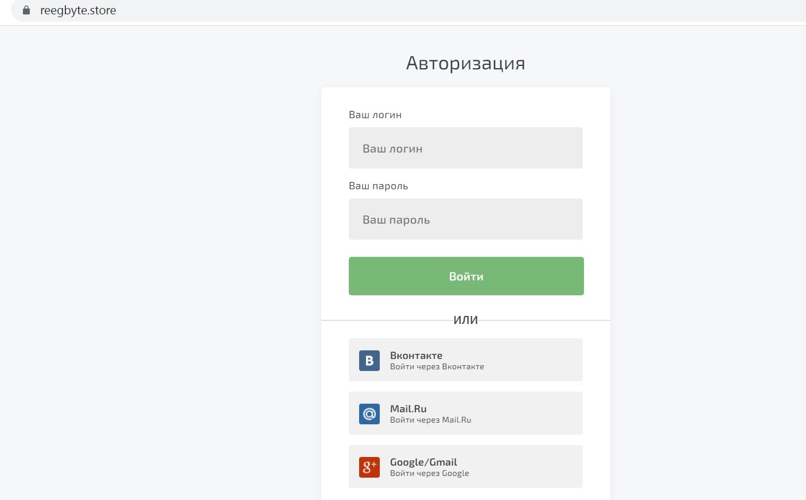
Task: Click the "Ваш логин" label above the field
Action: (375, 115)
